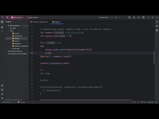Image resolution: width=159 pixels, height=119 pixels.
Task: Open the Terminal tool window icon
Action: (2, 90)
